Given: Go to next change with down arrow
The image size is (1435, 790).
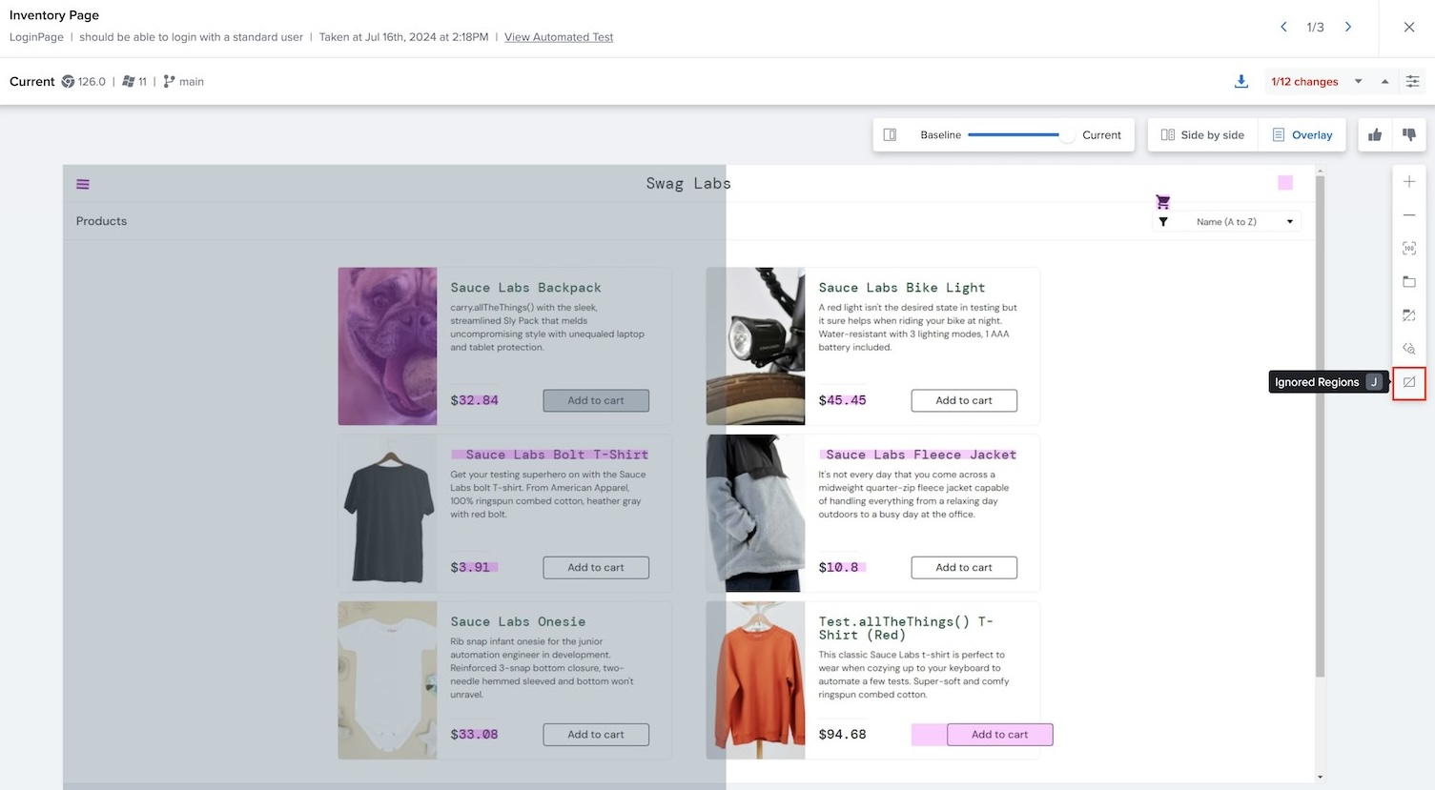Looking at the screenshot, I should 1359,82.
